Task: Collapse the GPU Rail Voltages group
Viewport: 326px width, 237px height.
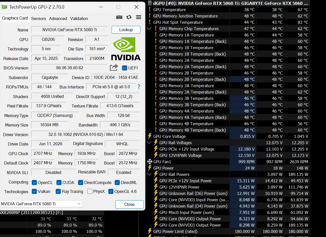Action: [x=149, y=143]
